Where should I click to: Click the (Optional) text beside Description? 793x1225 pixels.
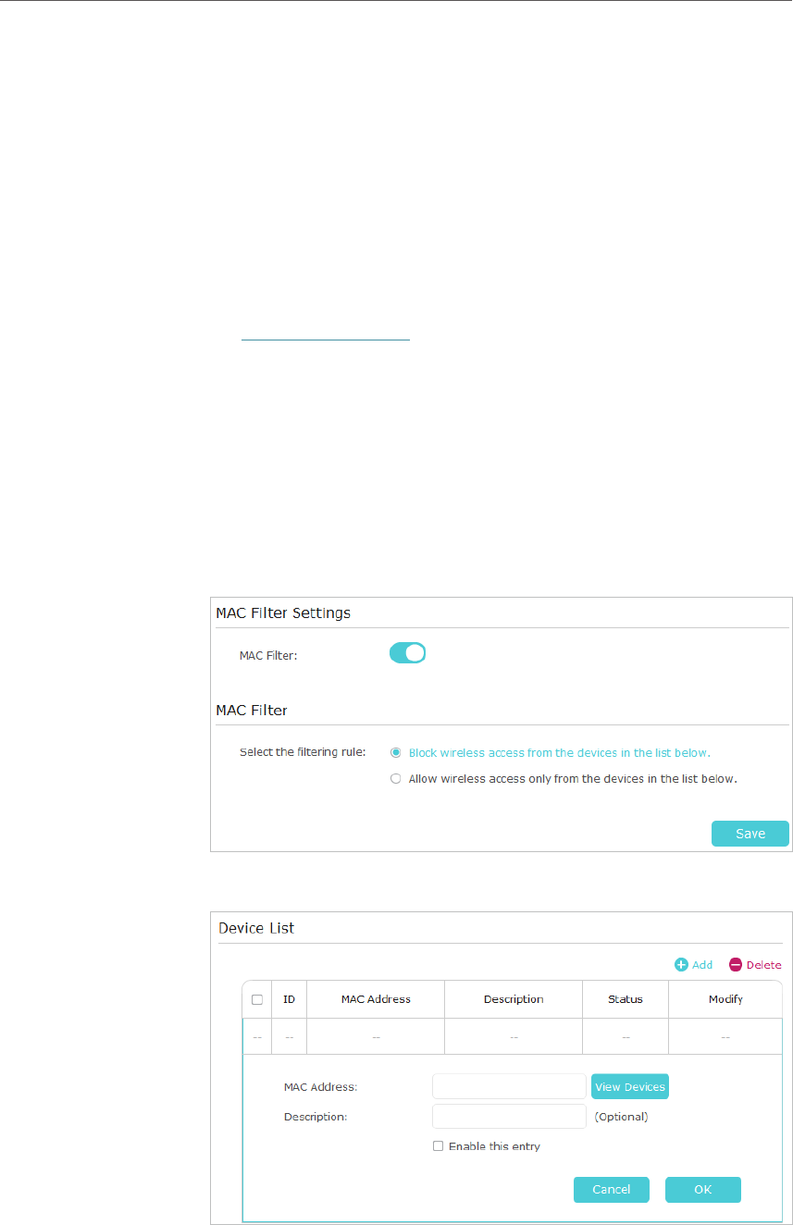point(621,1117)
